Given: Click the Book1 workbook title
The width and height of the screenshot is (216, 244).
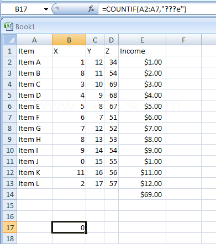Looking at the screenshot, I should click(25, 27).
